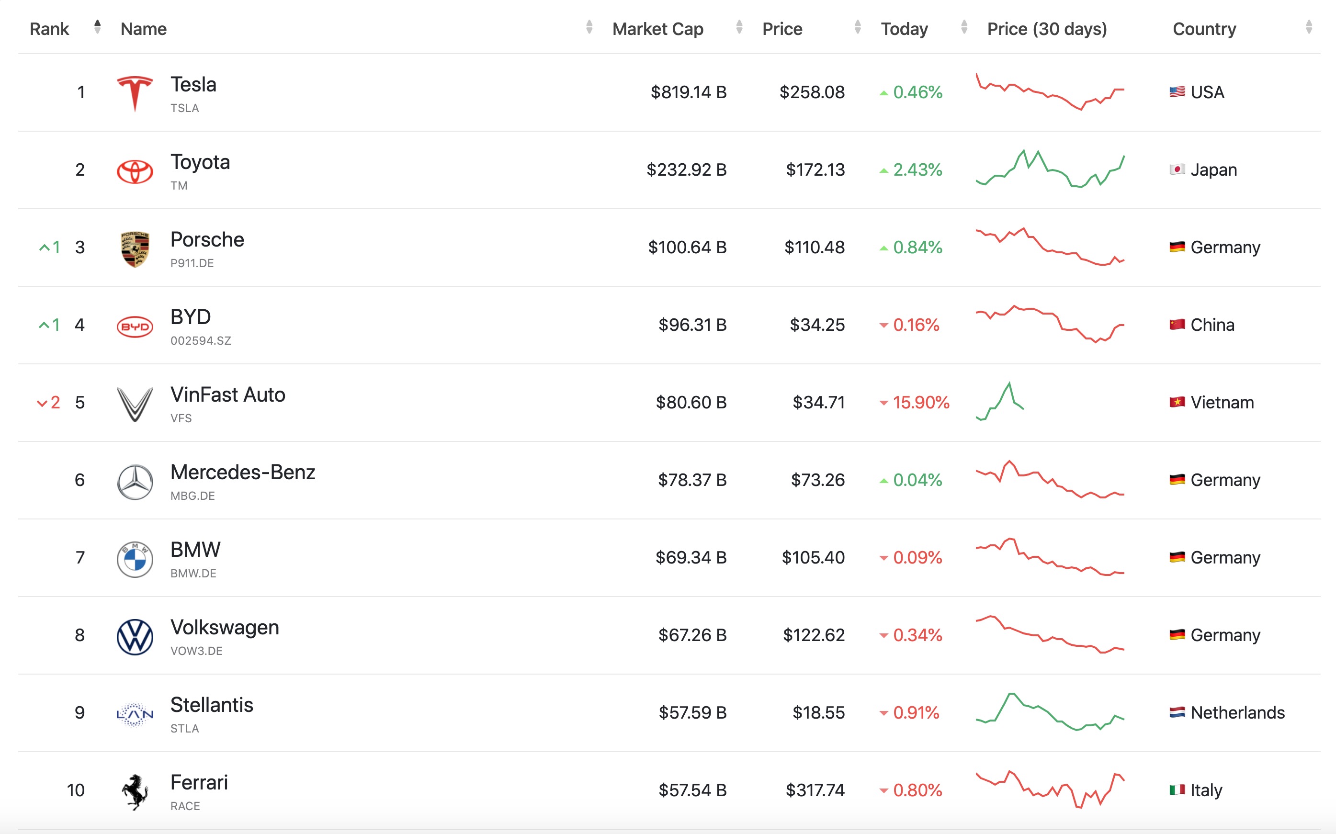Sort by Name column header

point(144,29)
